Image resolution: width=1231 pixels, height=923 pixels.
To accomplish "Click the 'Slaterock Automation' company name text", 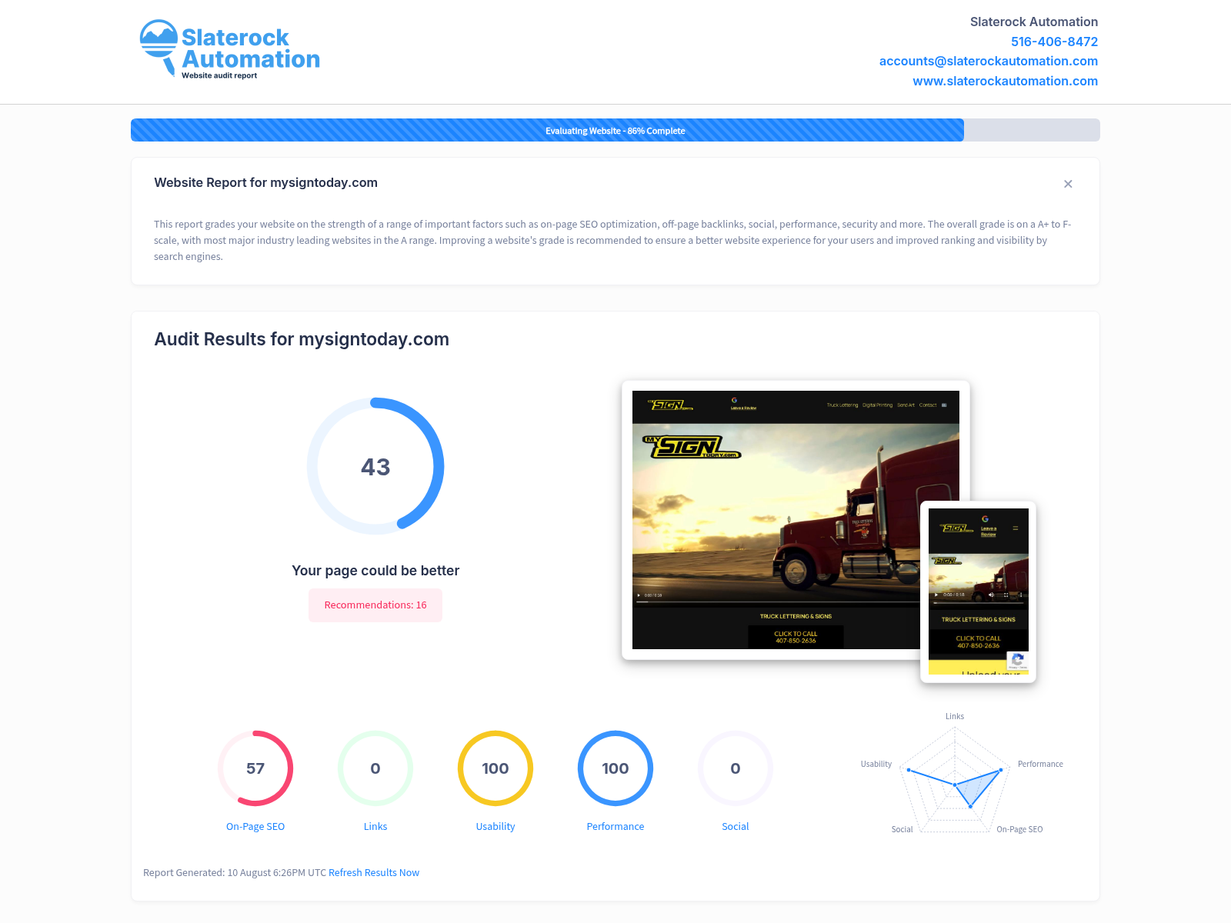I will coord(1034,22).
